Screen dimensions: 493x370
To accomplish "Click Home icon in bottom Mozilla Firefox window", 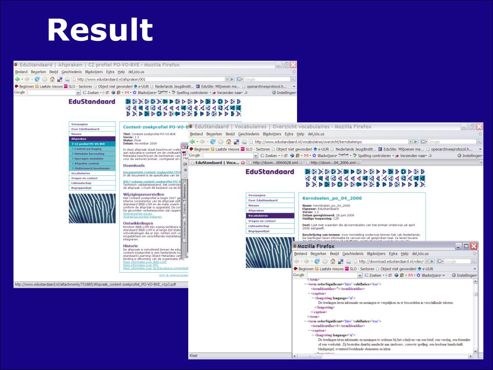I will [333, 261].
